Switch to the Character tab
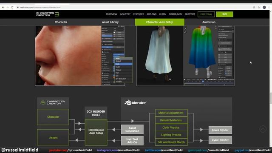The width and height of the screenshot is (272, 153). tap(61, 22)
